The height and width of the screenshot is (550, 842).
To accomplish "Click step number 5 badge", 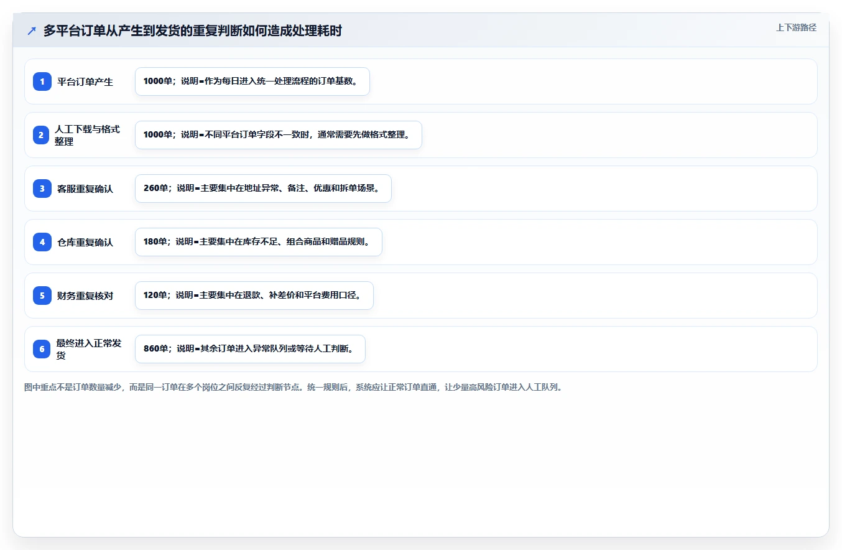I will 42,296.
